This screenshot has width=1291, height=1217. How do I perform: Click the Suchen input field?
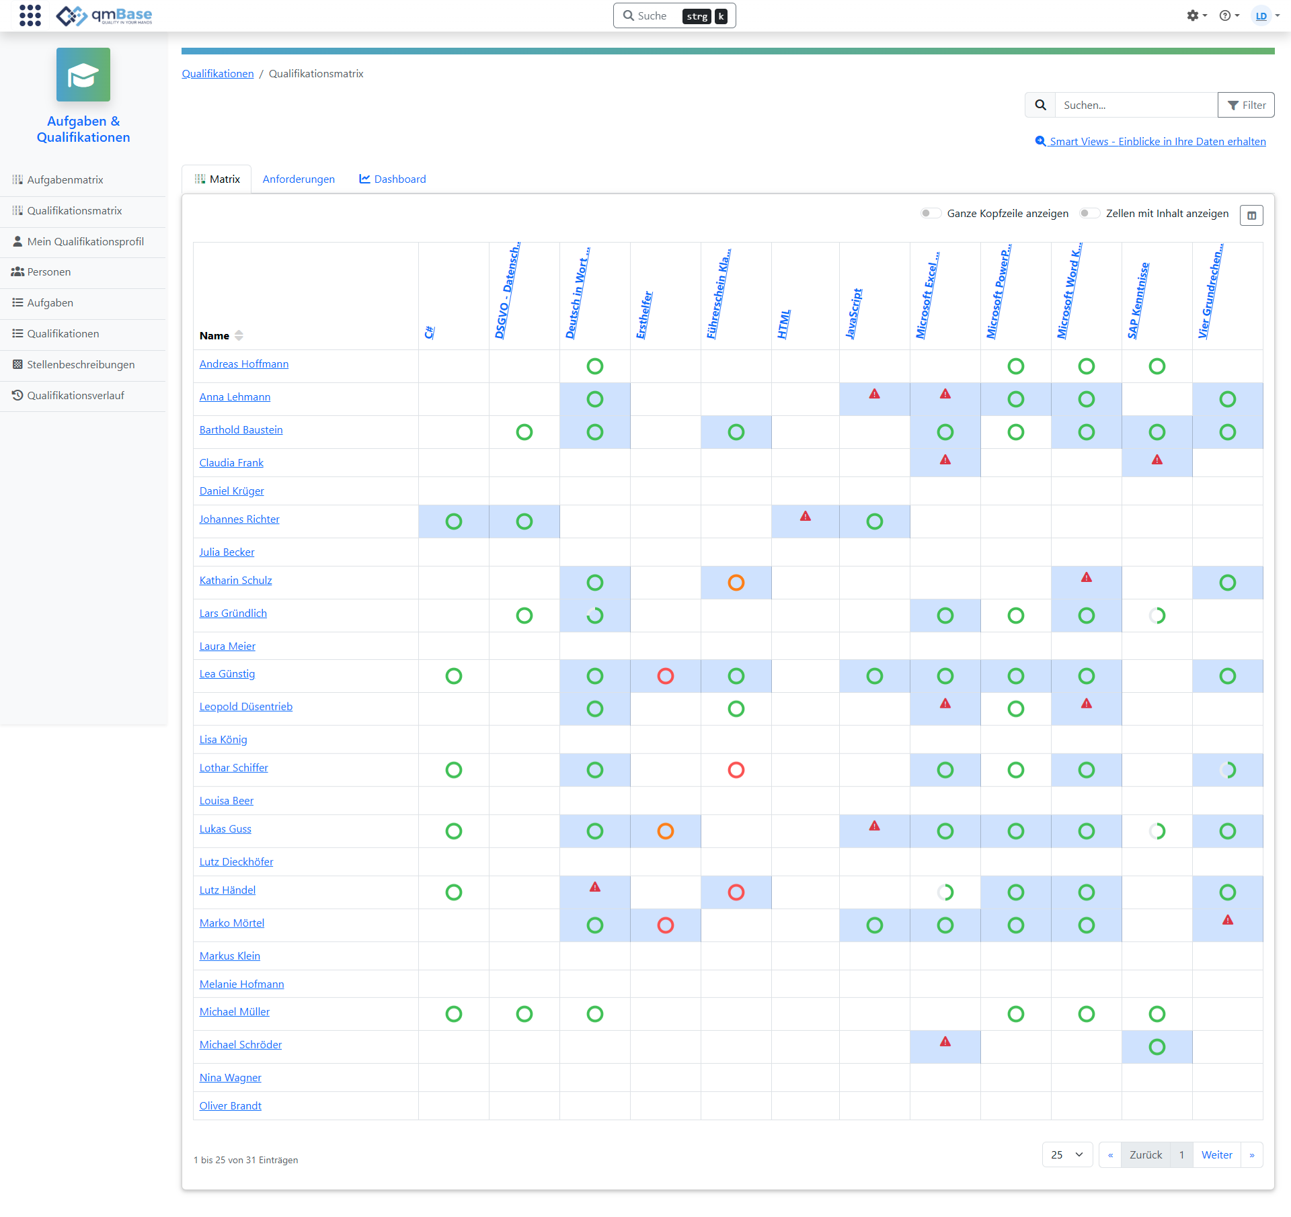point(1135,105)
